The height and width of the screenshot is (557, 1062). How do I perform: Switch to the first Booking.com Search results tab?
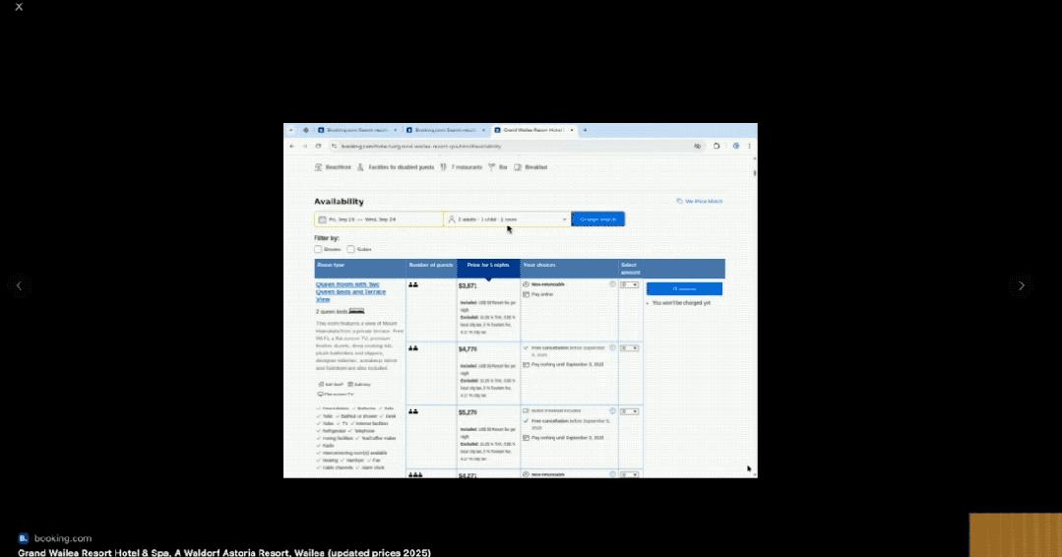[x=357, y=130]
